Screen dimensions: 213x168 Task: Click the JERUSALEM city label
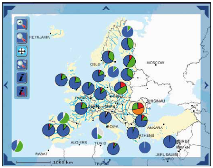(x=167, y=155)
